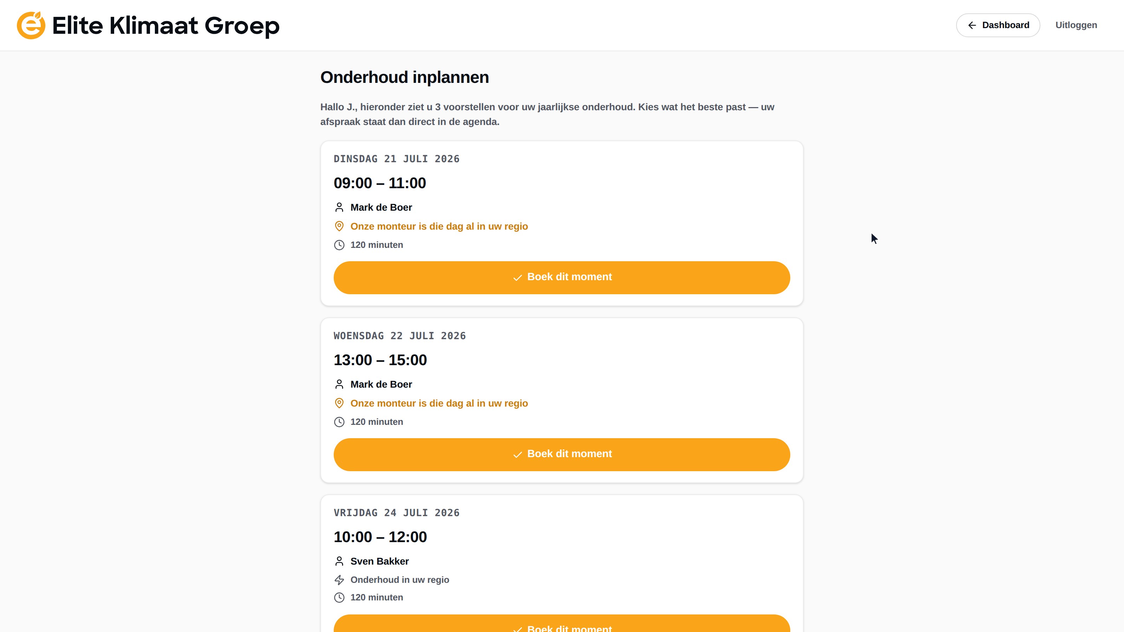Click the location pin icon in Woensdag card
This screenshot has width=1124, height=632.
pyautogui.click(x=339, y=403)
